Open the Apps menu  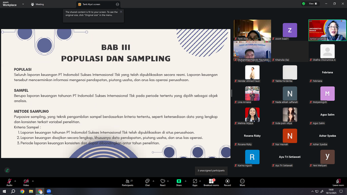pos(195,182)
